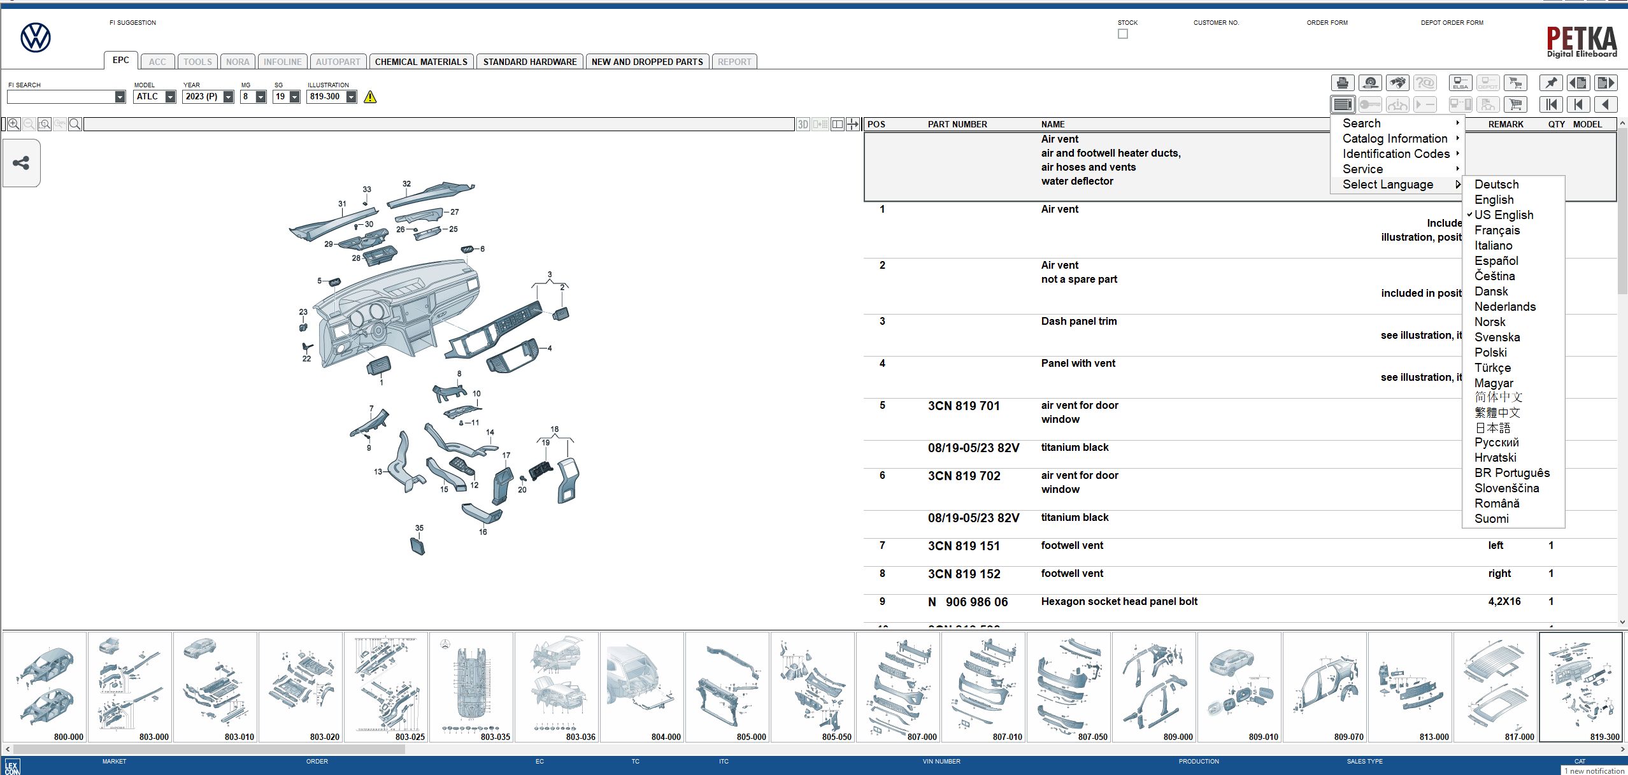Viewport: 1628px width, 775px height.
Task: Select the 807-000 illustration thumbnail
Action: pos(898,686)
